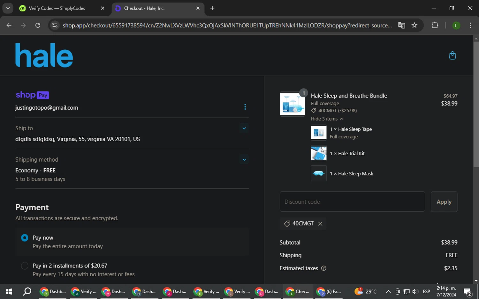Open the clock showing 2:14 p. m.
Screen dimensions: 479x299
click(x=446, y=291)
